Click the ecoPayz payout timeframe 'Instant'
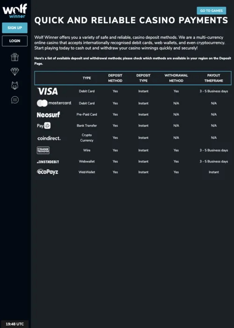This screenshot has width=234, height=328. point(214,172)
